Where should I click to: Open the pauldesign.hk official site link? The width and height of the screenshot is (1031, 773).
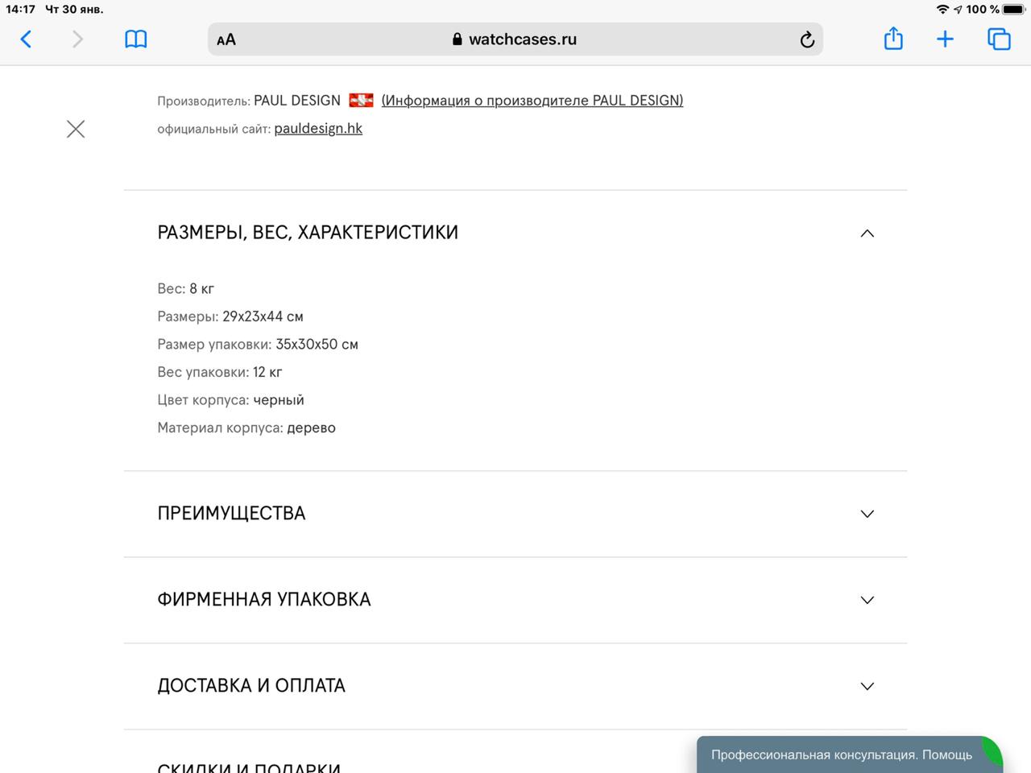point(318,128)
